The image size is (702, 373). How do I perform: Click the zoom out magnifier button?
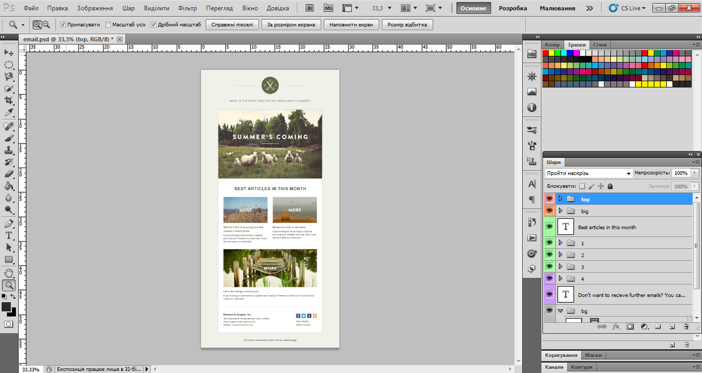(x=46, y=25)
